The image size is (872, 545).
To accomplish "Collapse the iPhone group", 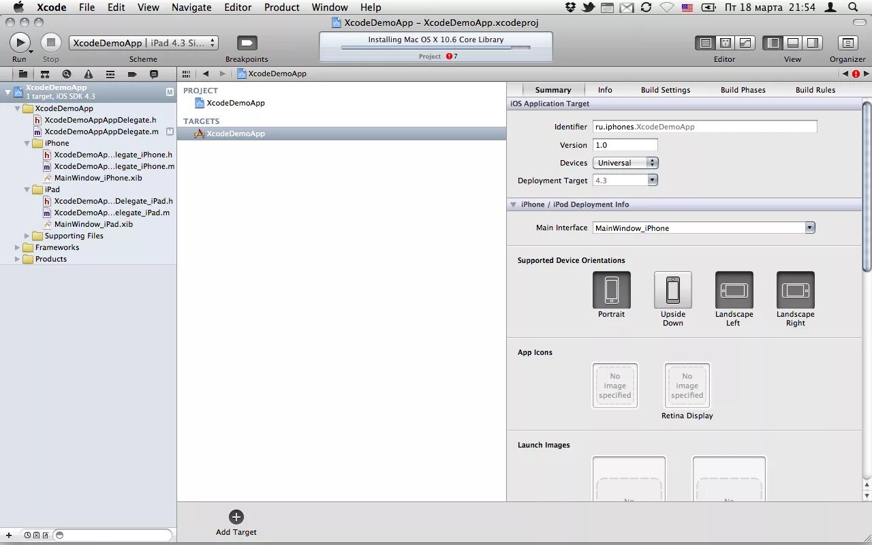I will point(27,143).
